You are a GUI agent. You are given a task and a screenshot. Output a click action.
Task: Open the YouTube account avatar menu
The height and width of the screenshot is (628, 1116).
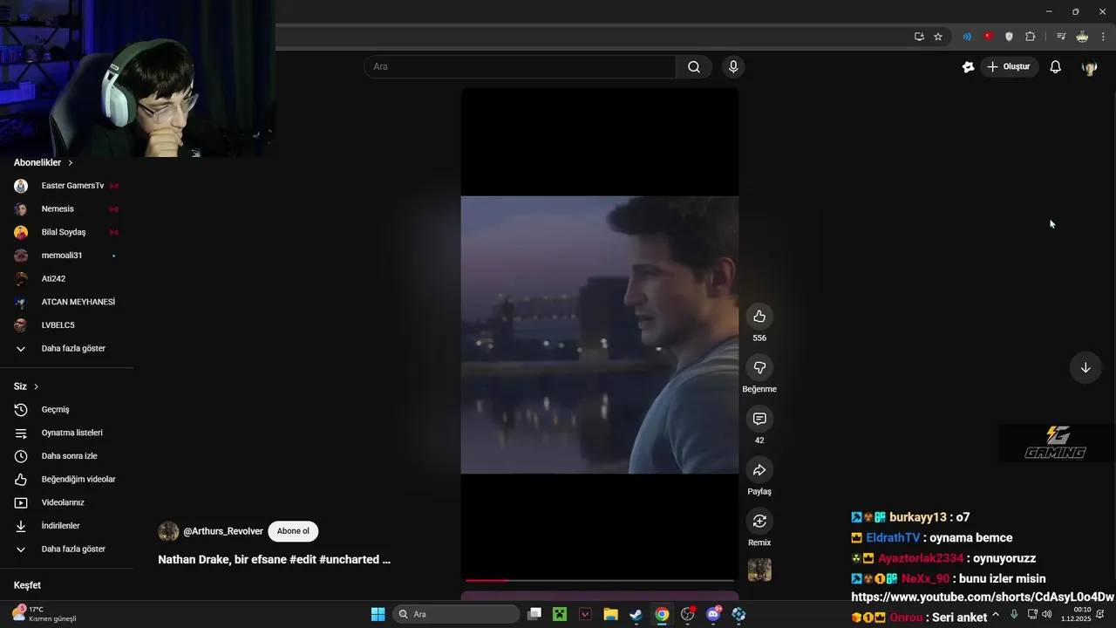pos(1089,67)
